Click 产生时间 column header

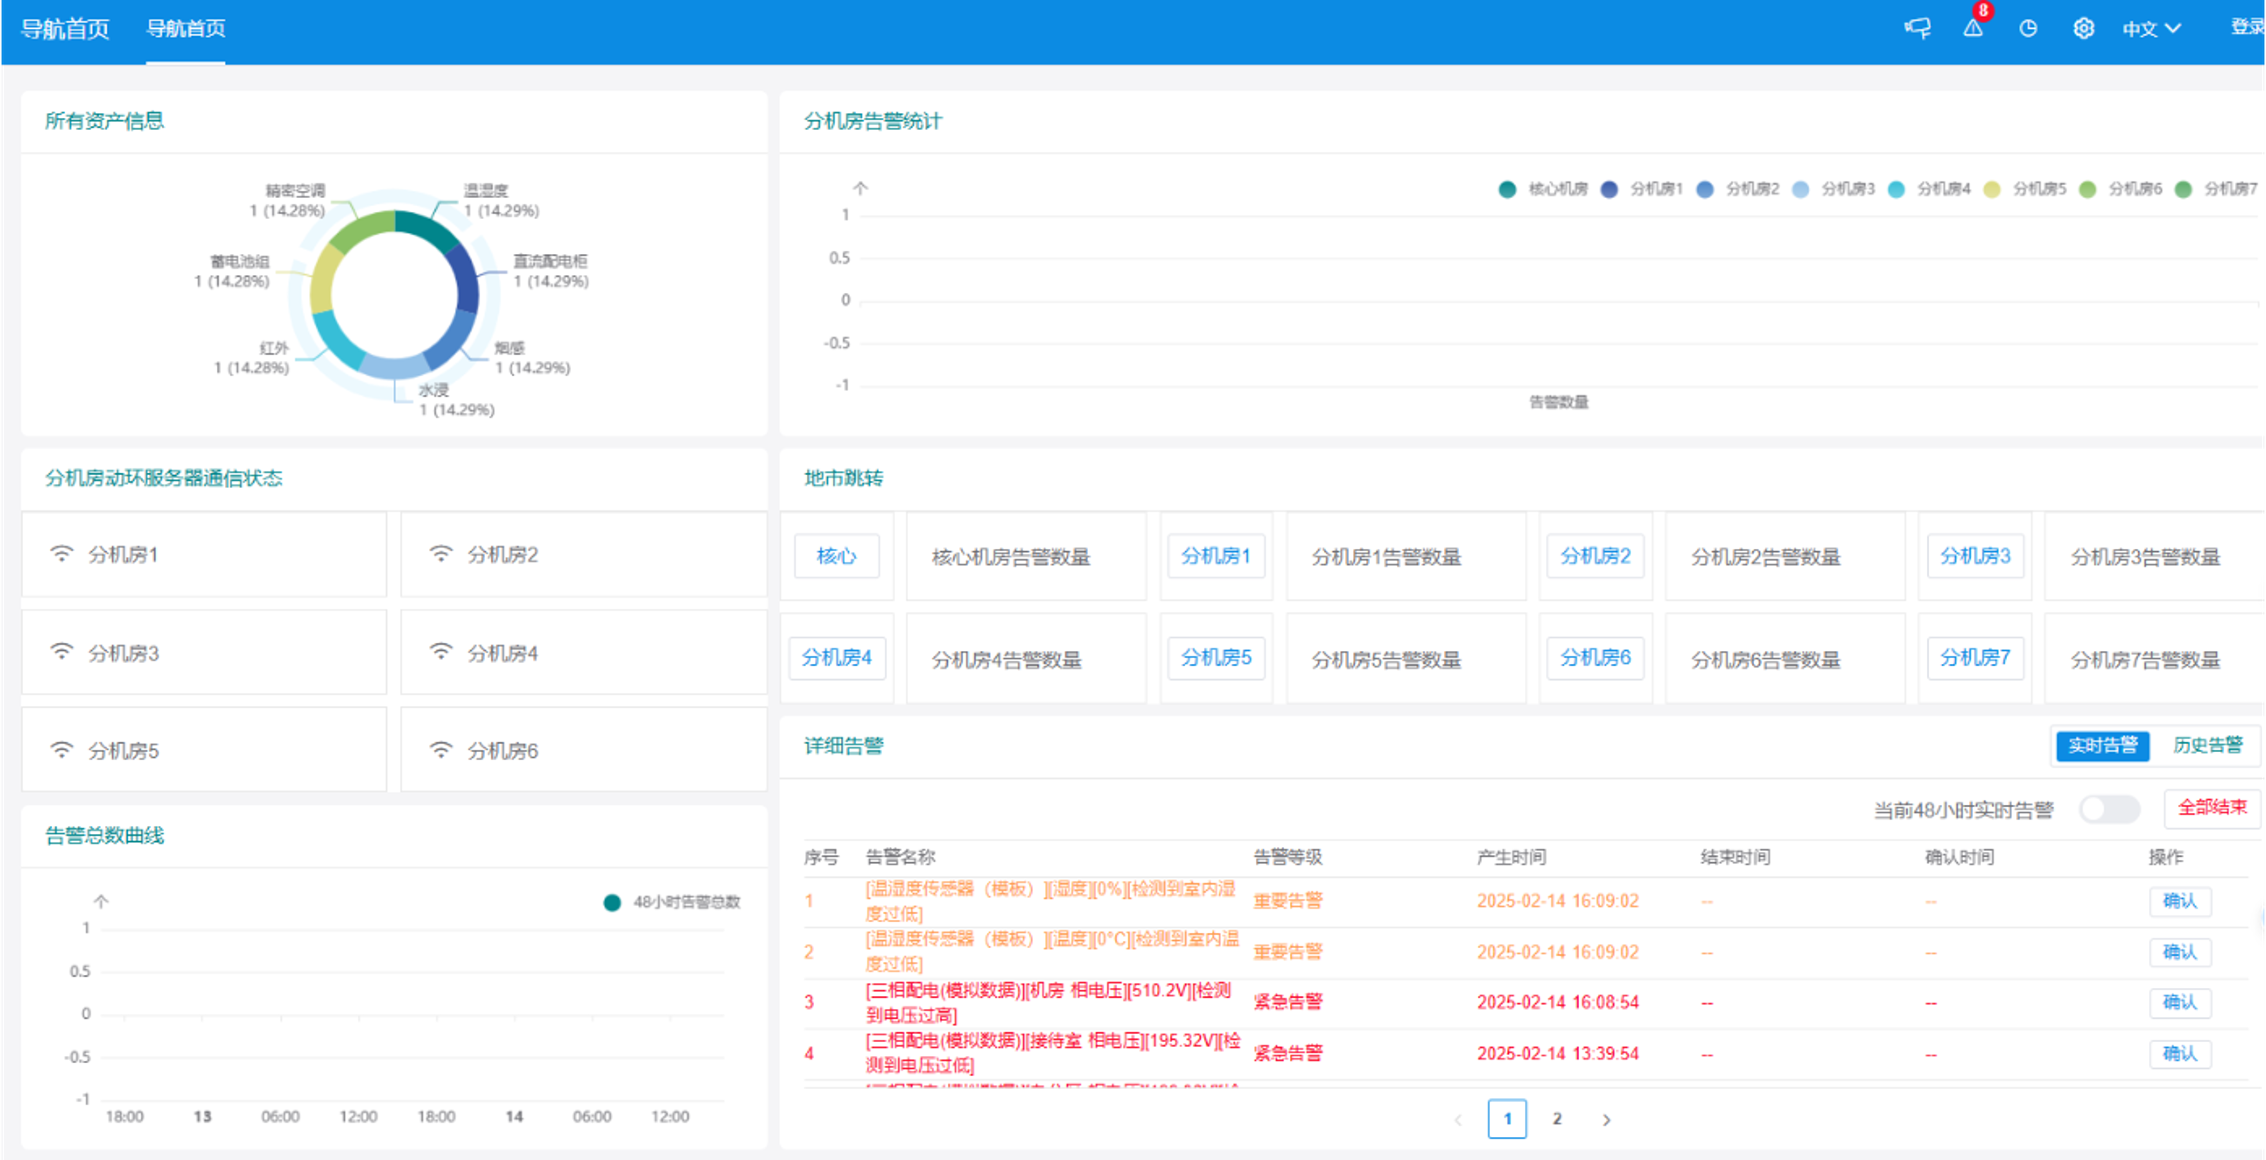[1511, 858]
